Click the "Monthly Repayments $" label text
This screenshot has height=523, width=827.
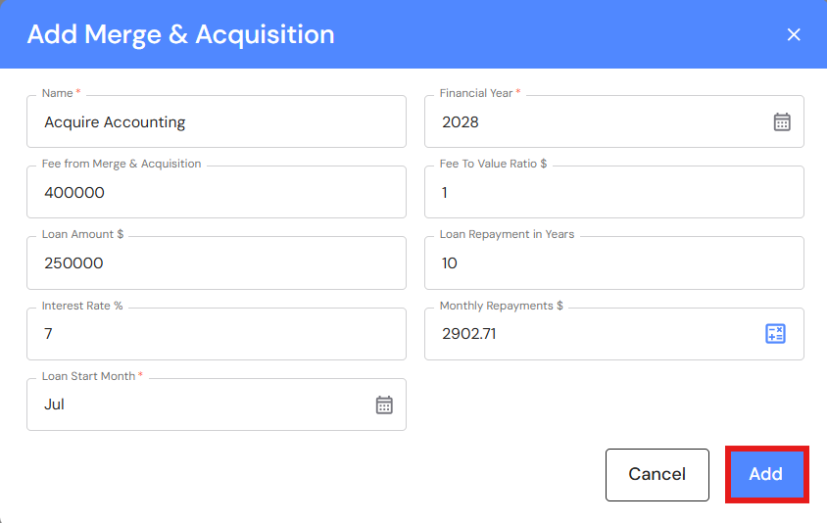[501, 306]
